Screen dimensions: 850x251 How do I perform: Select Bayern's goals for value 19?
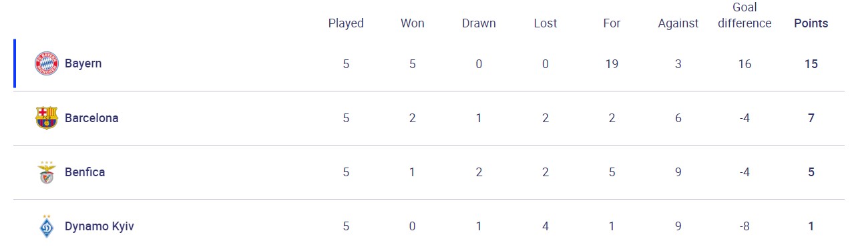pos(612,64)
